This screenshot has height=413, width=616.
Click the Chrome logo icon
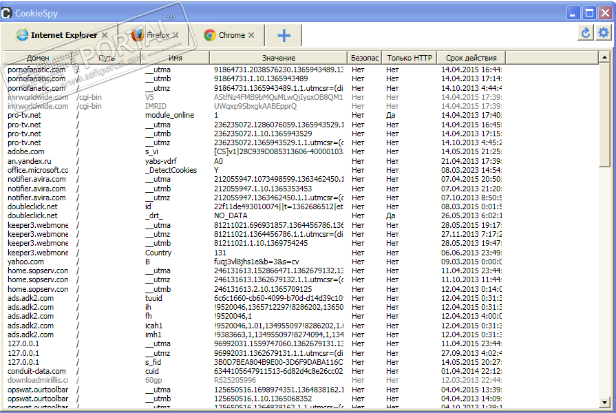pyautogui.click(x=210, y=35)
